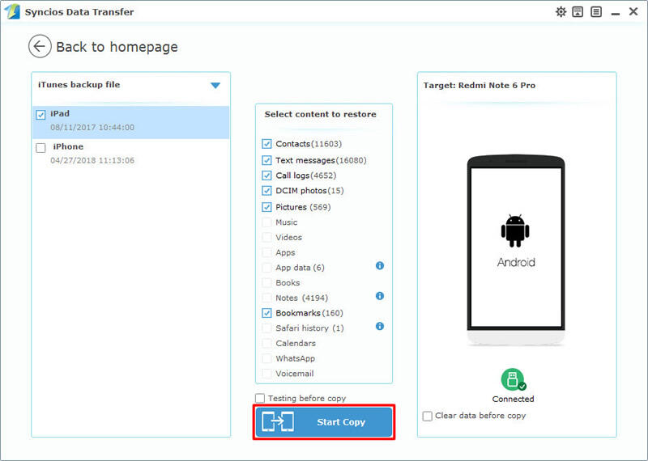Open settings via the gear icon
Image resolution: width=648 pixels, height=461 pixels.
tap(561, 12)
